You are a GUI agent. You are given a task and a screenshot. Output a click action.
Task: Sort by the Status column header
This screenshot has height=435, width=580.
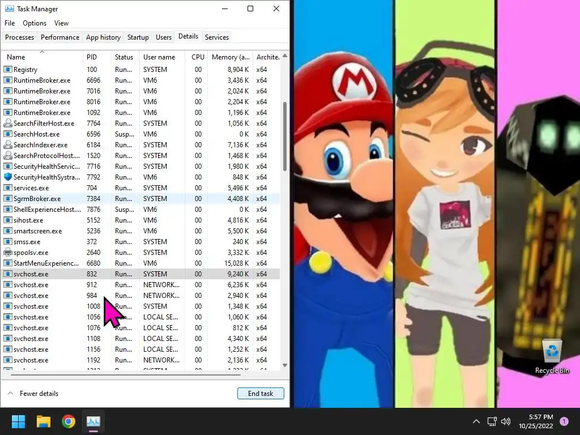pyautogui.click(x=125, y=57)
